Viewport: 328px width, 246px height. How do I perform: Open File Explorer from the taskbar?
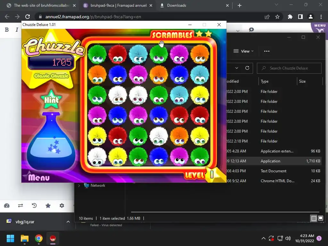[x=24, y=238]
